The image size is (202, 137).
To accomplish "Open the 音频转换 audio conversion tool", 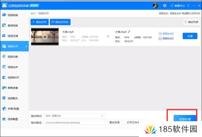I will point(13,25).
